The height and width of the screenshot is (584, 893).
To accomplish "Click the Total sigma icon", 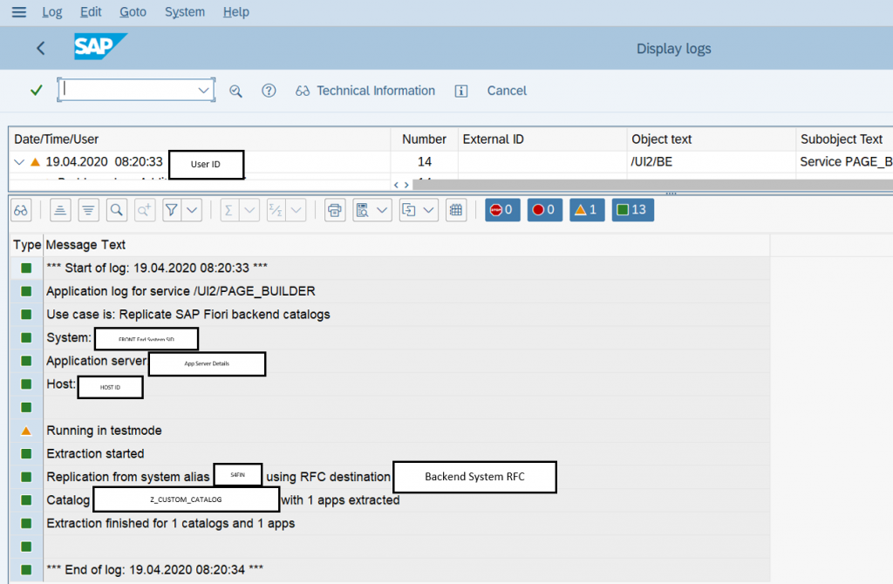I will 229,210.
